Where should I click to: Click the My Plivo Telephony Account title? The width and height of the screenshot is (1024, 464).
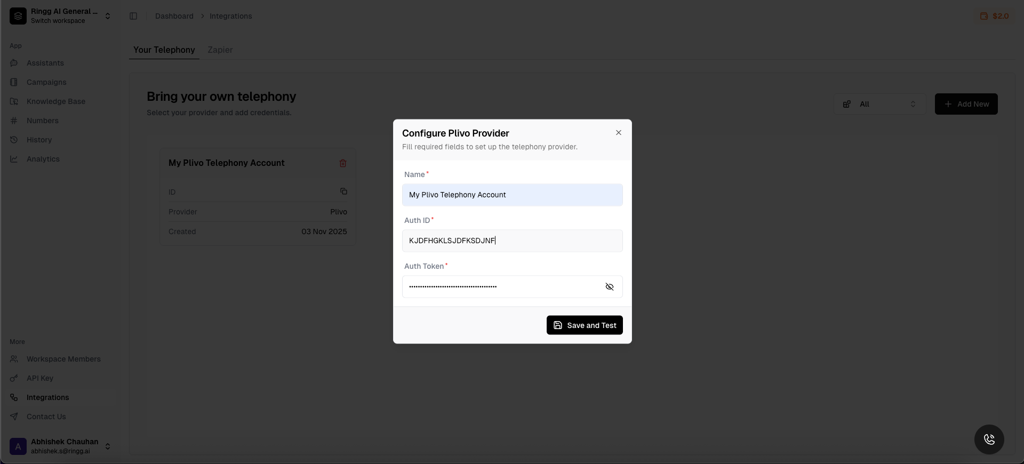click(227, 163)
